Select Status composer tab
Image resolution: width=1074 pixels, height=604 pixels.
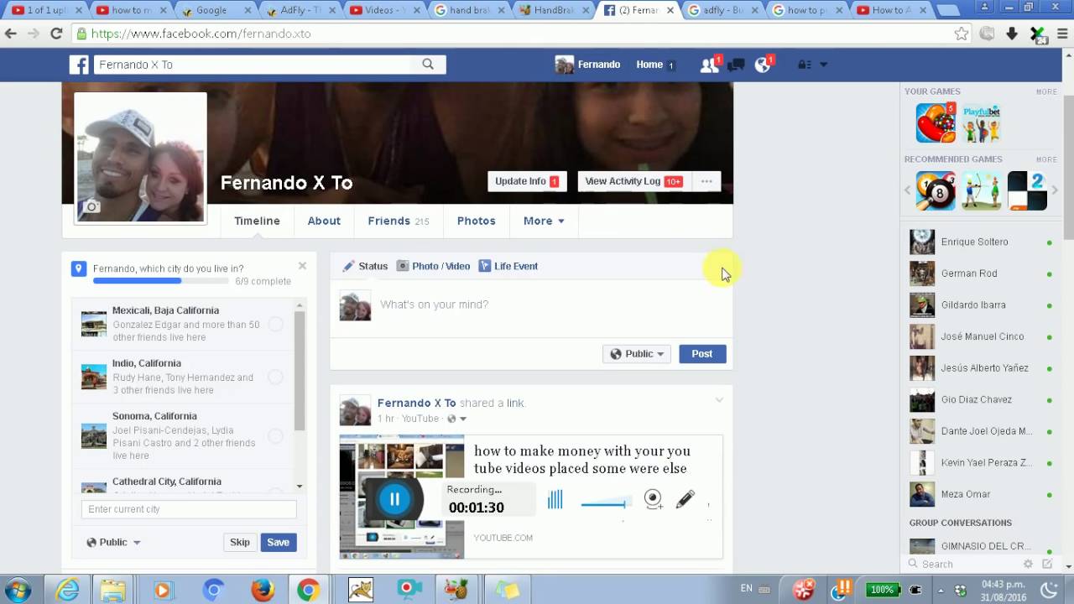365,266
